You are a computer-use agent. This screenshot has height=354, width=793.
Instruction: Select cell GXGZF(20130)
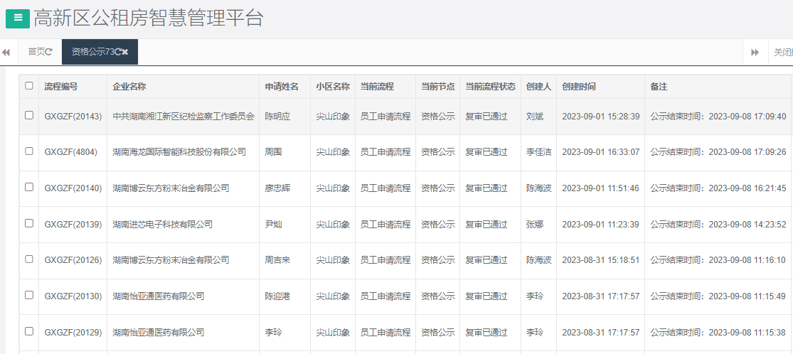tap(73, 296)
